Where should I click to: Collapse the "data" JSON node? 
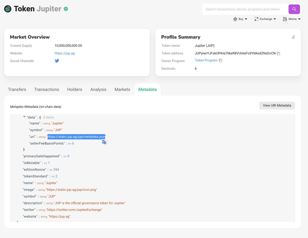click(24, 117)
